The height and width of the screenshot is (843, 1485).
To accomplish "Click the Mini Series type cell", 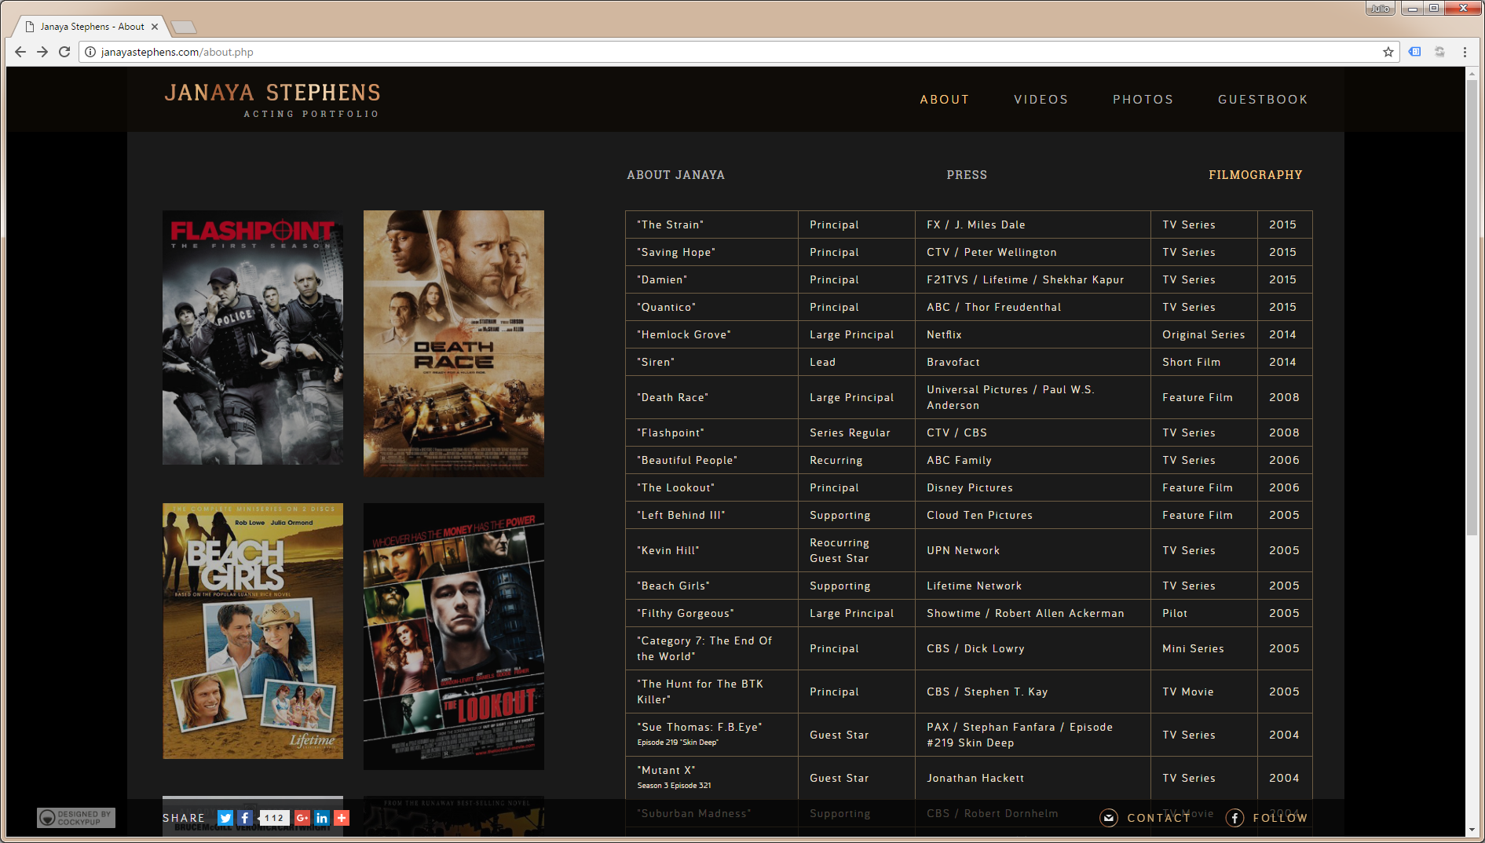I will tap(1204, 648).
